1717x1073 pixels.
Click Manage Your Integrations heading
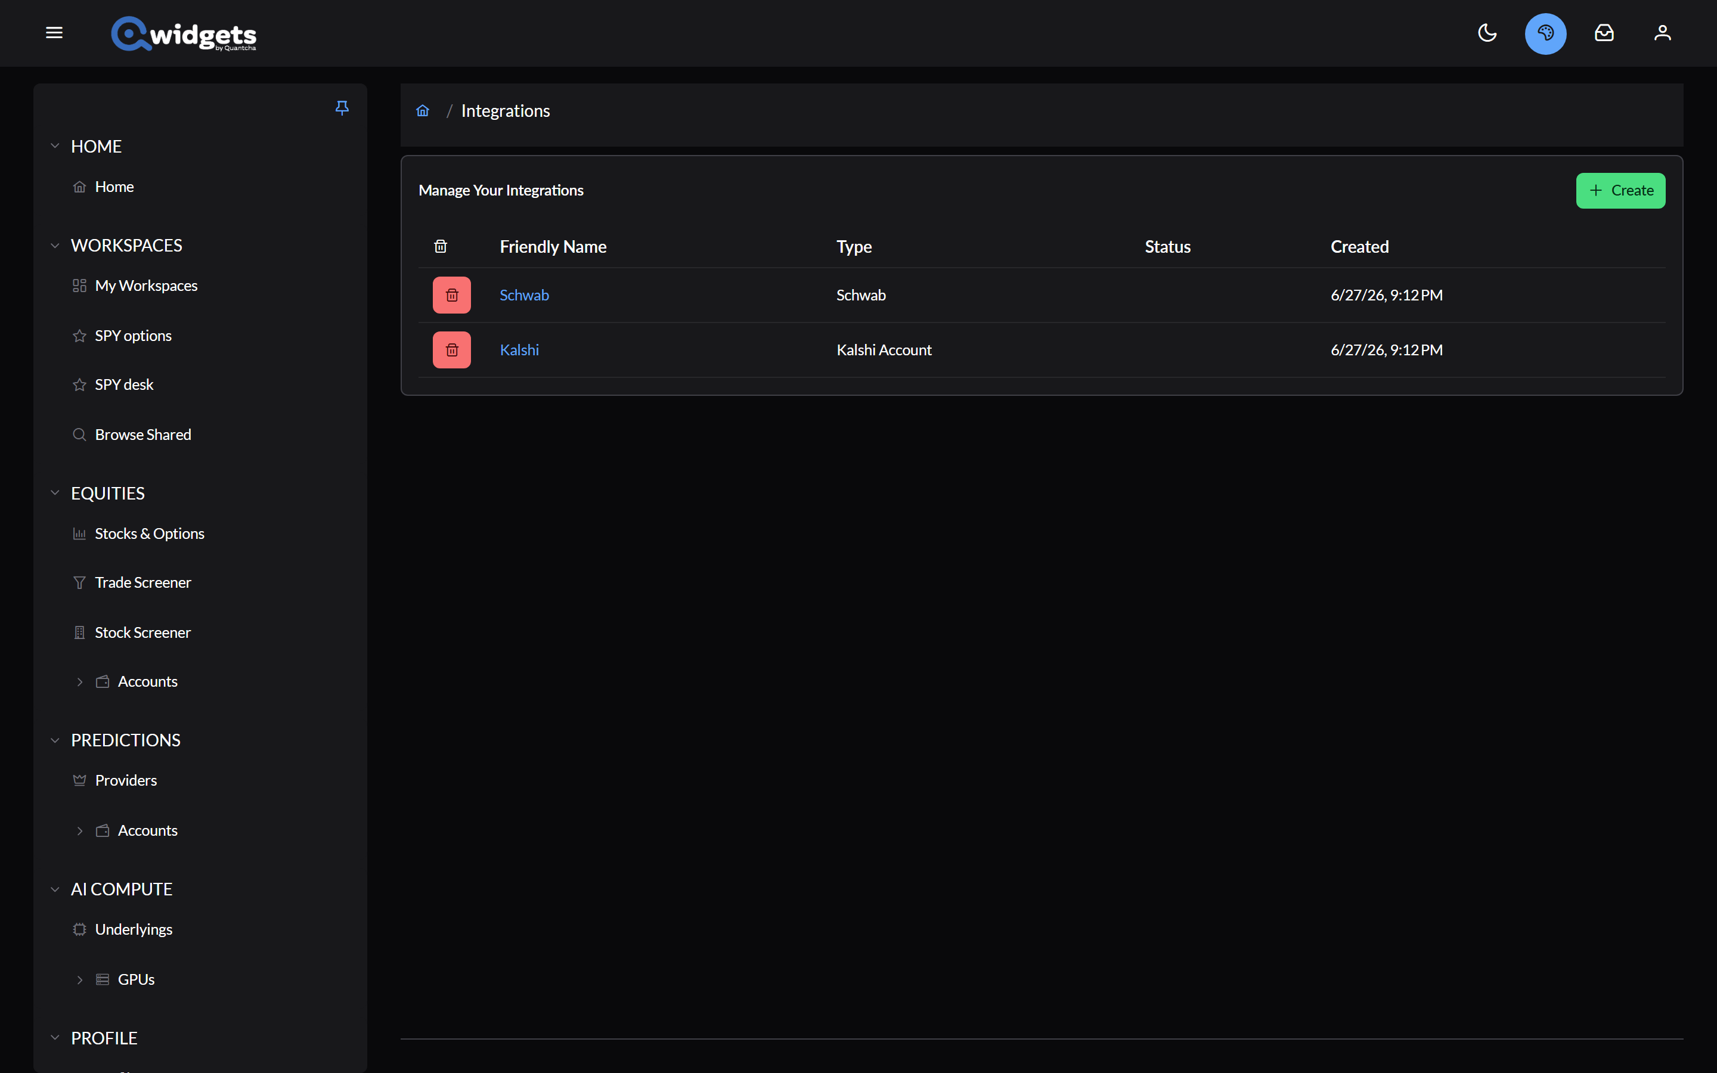[x=501, y=190]
